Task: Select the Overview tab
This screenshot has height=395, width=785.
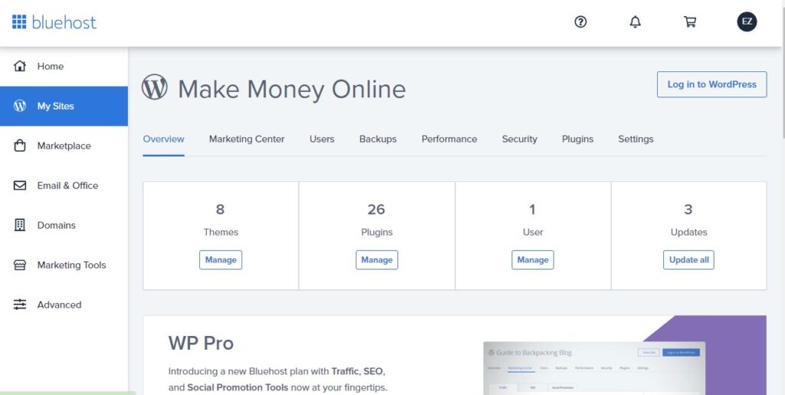Action: [163, 139]
